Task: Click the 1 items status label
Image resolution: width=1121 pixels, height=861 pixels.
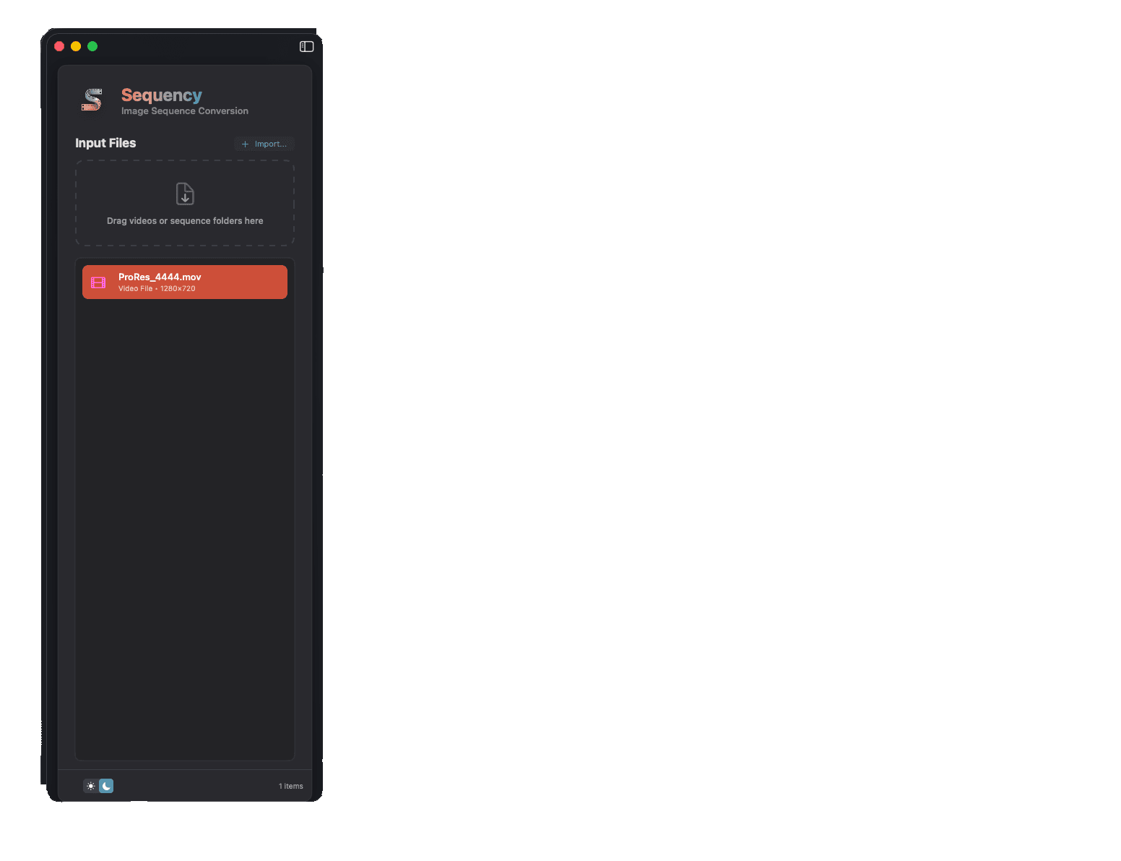Action: click(291, 786)
